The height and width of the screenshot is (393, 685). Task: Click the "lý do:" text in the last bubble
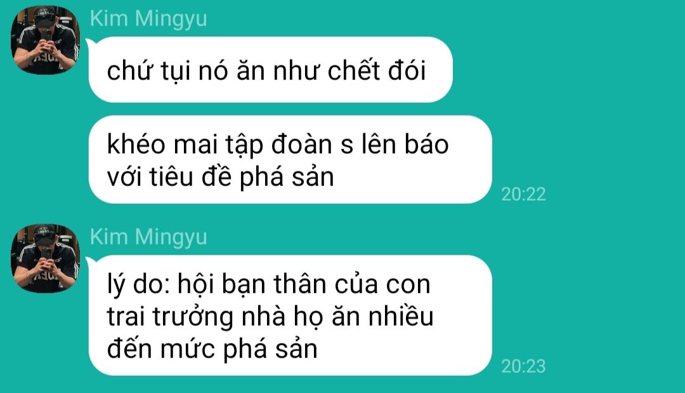pos(138,285)
